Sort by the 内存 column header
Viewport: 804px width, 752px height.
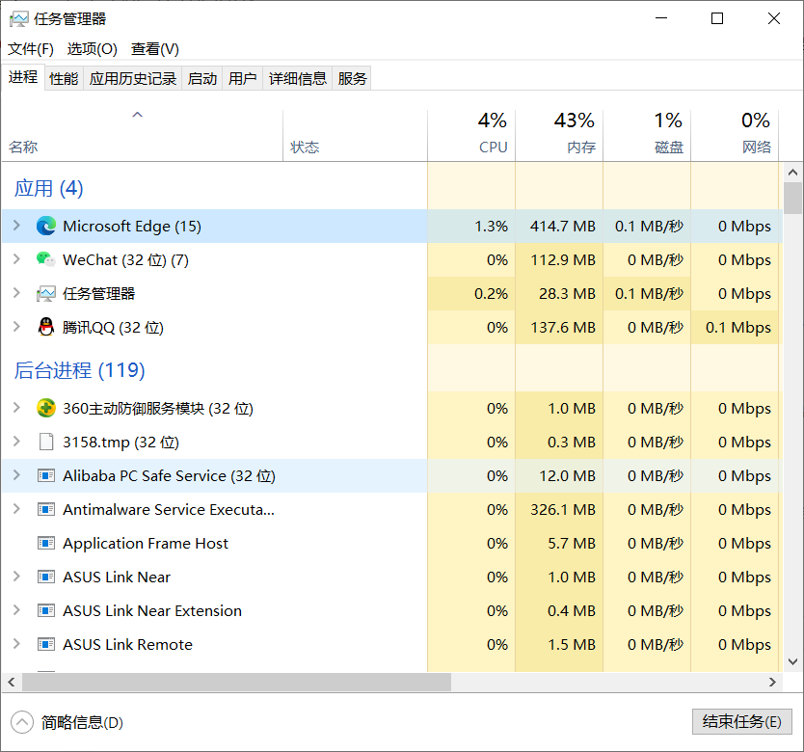(559, 136)
